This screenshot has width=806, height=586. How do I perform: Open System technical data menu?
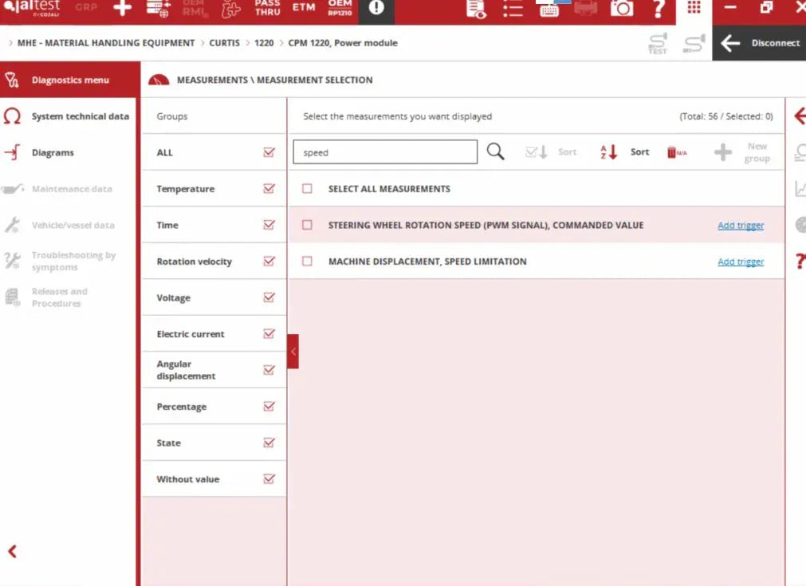point(80,116)
